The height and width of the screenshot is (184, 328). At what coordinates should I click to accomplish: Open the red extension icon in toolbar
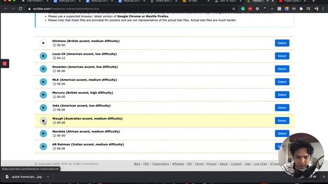pyautogui.click(x=250, y=9)
